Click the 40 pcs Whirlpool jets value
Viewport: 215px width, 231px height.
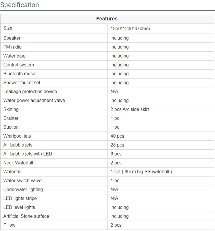pyautogui.click(x=117, y=136)
